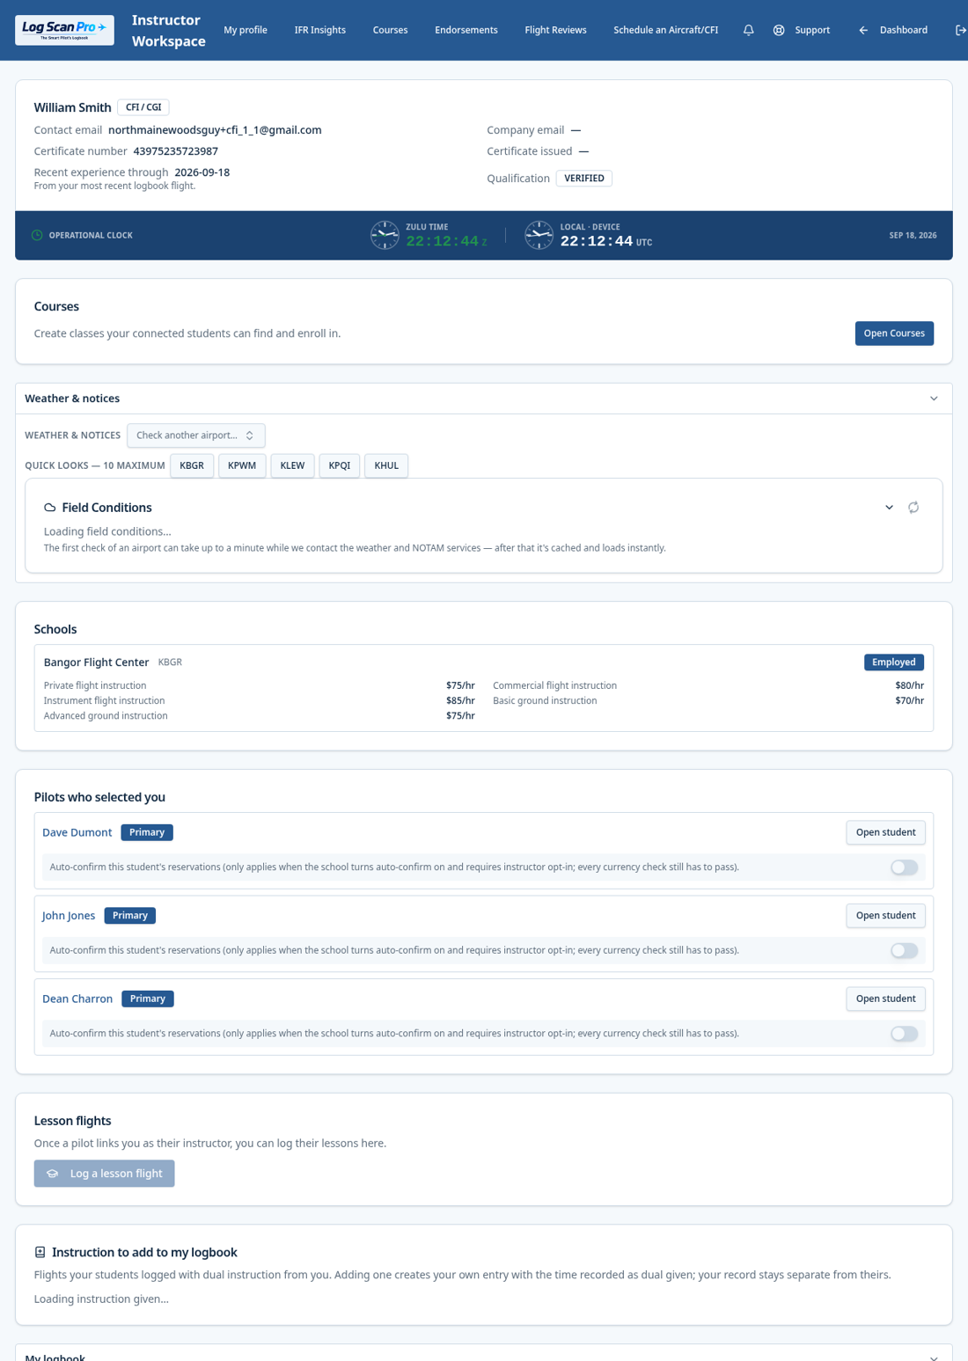This screenshot has height=1361, width=968.
Task: Click the Zulu time analog clock icon
Action: point(385,236)
